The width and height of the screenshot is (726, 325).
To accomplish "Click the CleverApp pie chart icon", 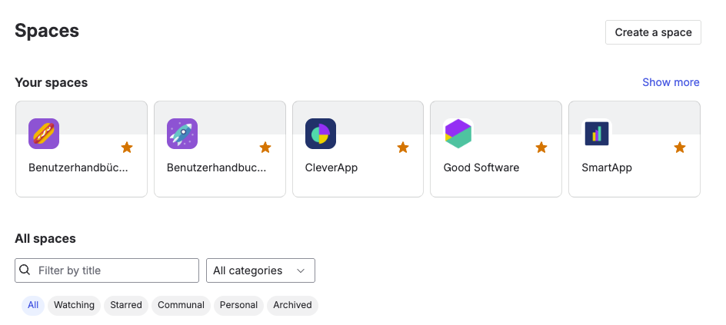I will pyautogui.click(x=321, y=134).
